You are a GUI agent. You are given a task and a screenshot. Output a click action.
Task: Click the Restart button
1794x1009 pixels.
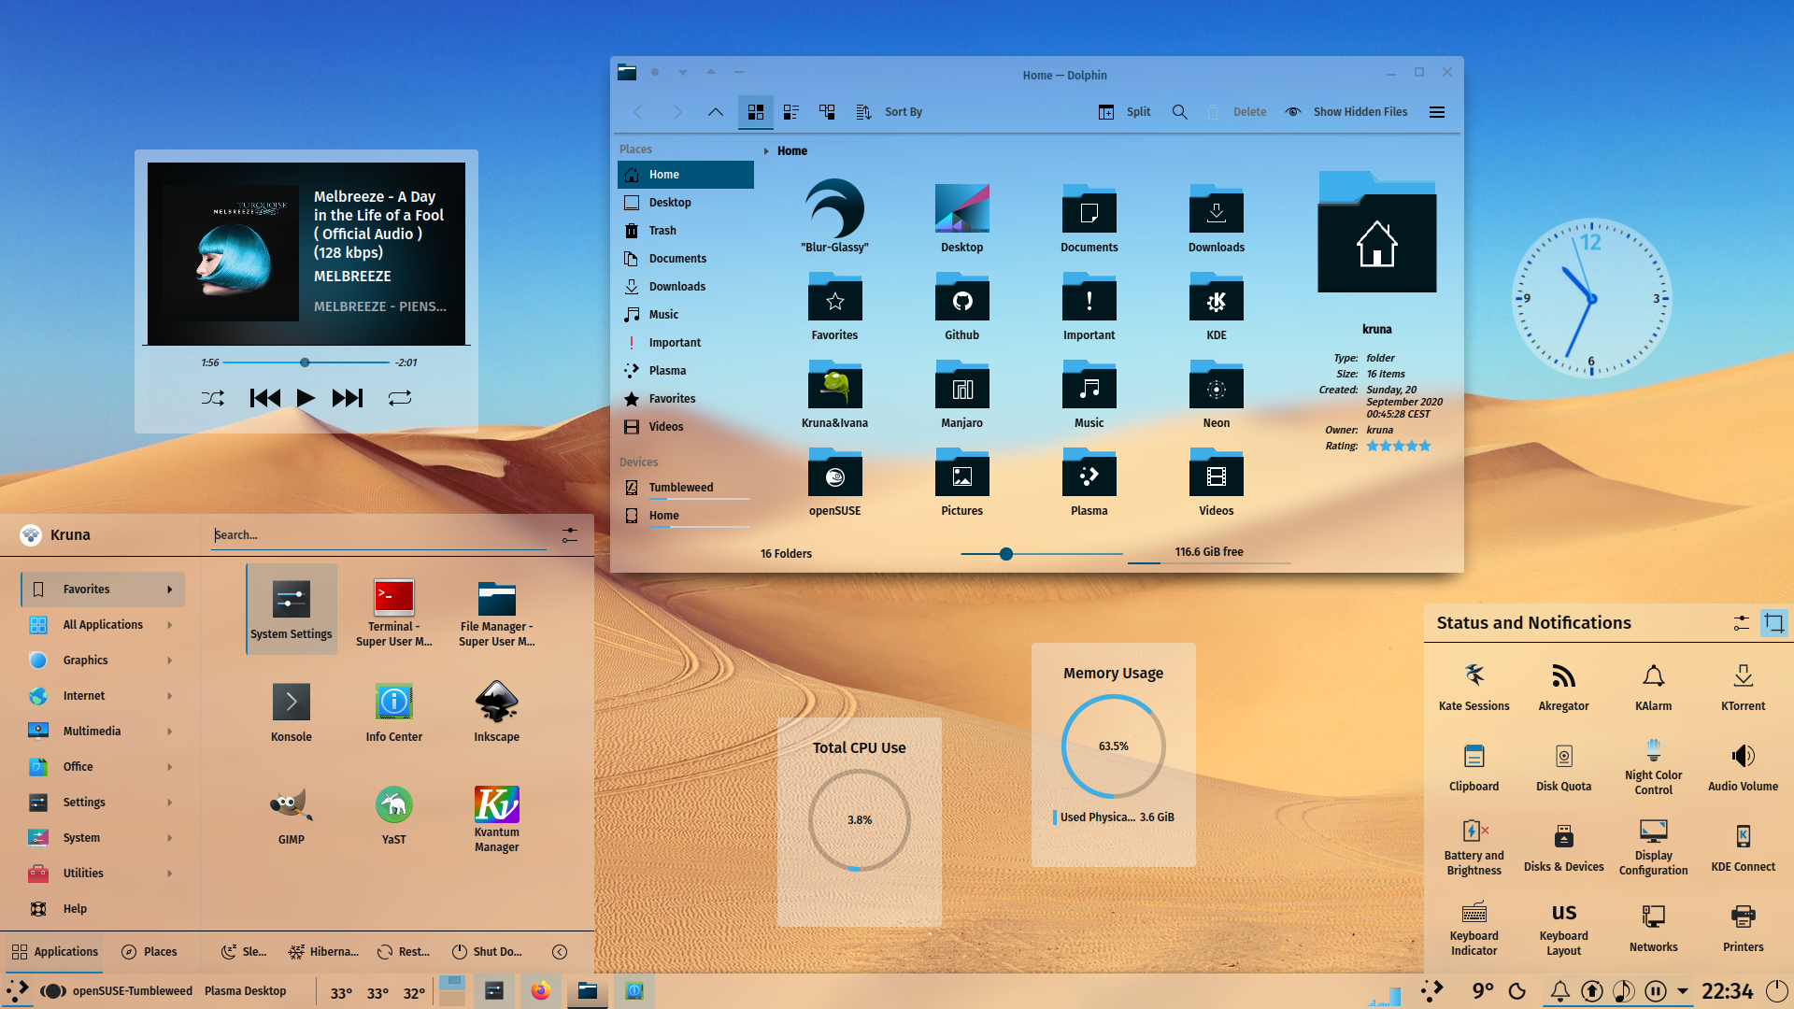pos(403,952)
